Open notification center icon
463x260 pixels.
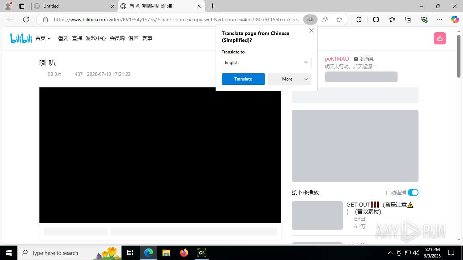pyautogui.click(x=451, y=253)
